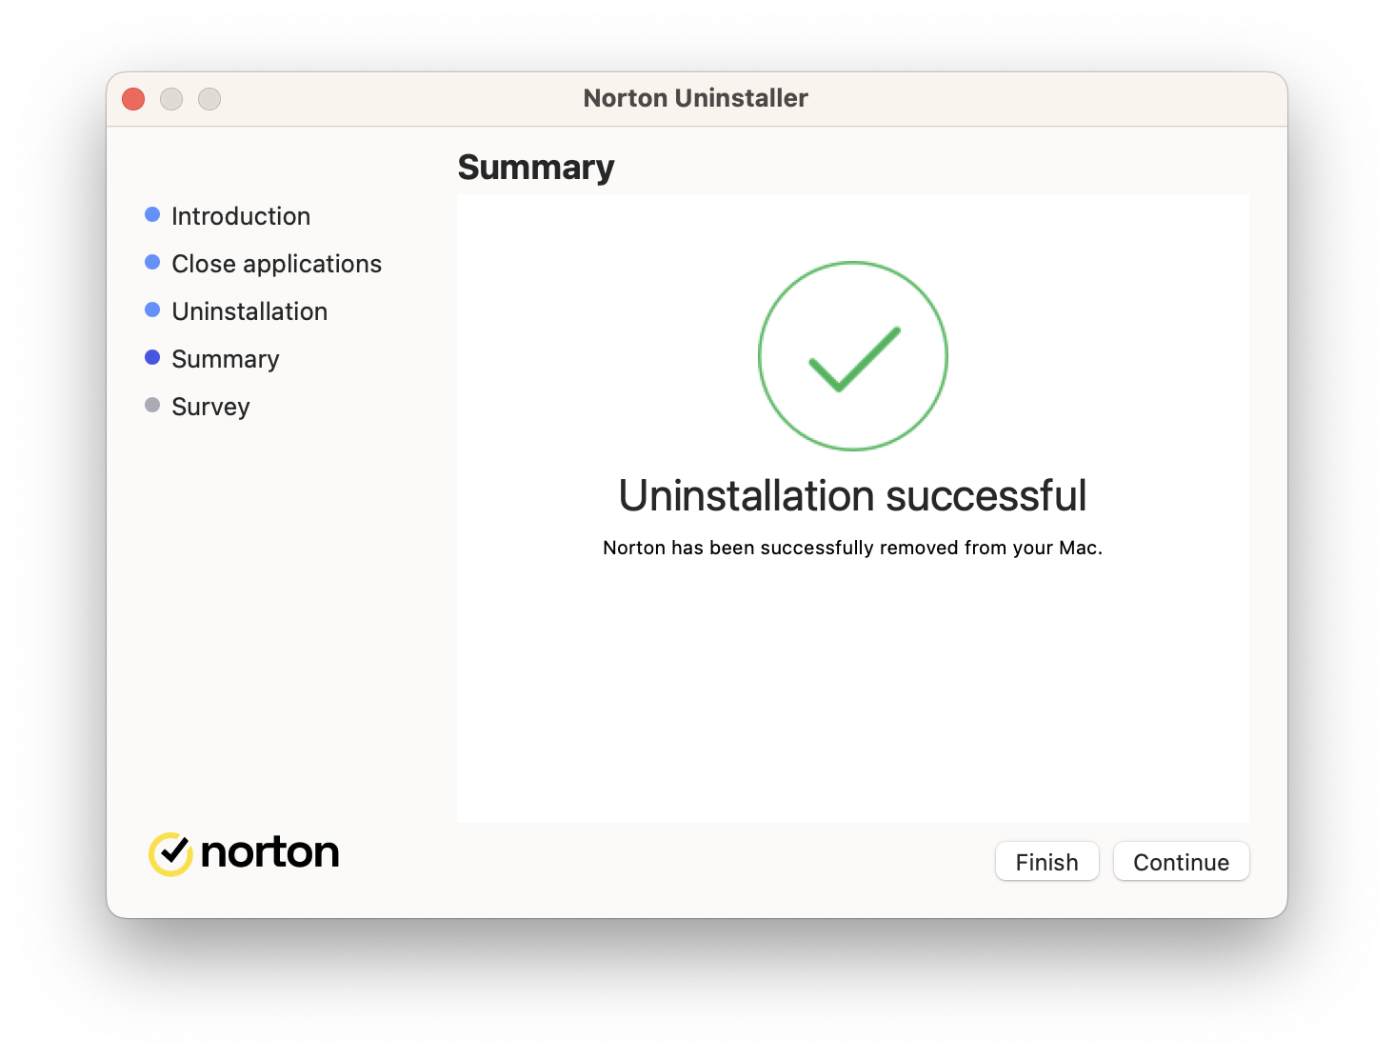Click the bullet beside Introduction
The width and height of the screenshot is (1394, 1059).
(152, 214)
